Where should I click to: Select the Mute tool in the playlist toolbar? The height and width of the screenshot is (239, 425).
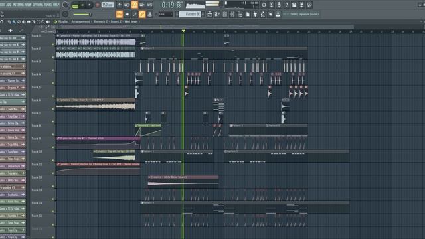coord(24,22)
